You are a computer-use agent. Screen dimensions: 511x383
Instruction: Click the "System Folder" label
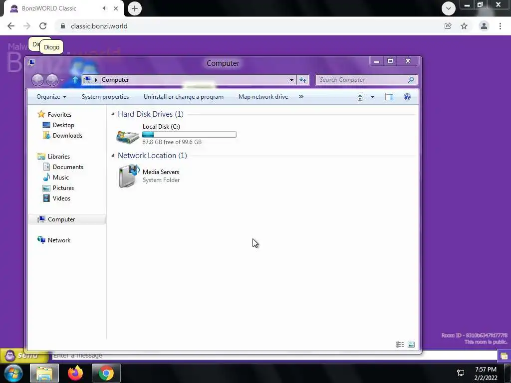coord(161,180)
